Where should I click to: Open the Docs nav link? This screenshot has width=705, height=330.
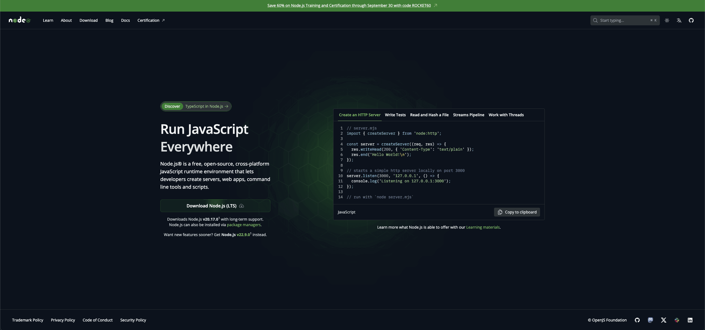(125, 20)
